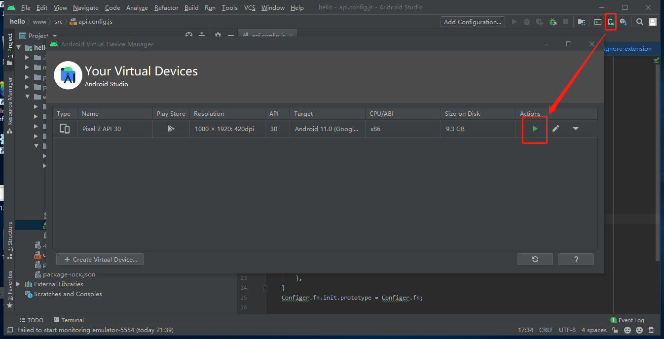This screenshot has width=664, height=339.
Task: Click fold marker at line 24
Action: coord(265,288)
